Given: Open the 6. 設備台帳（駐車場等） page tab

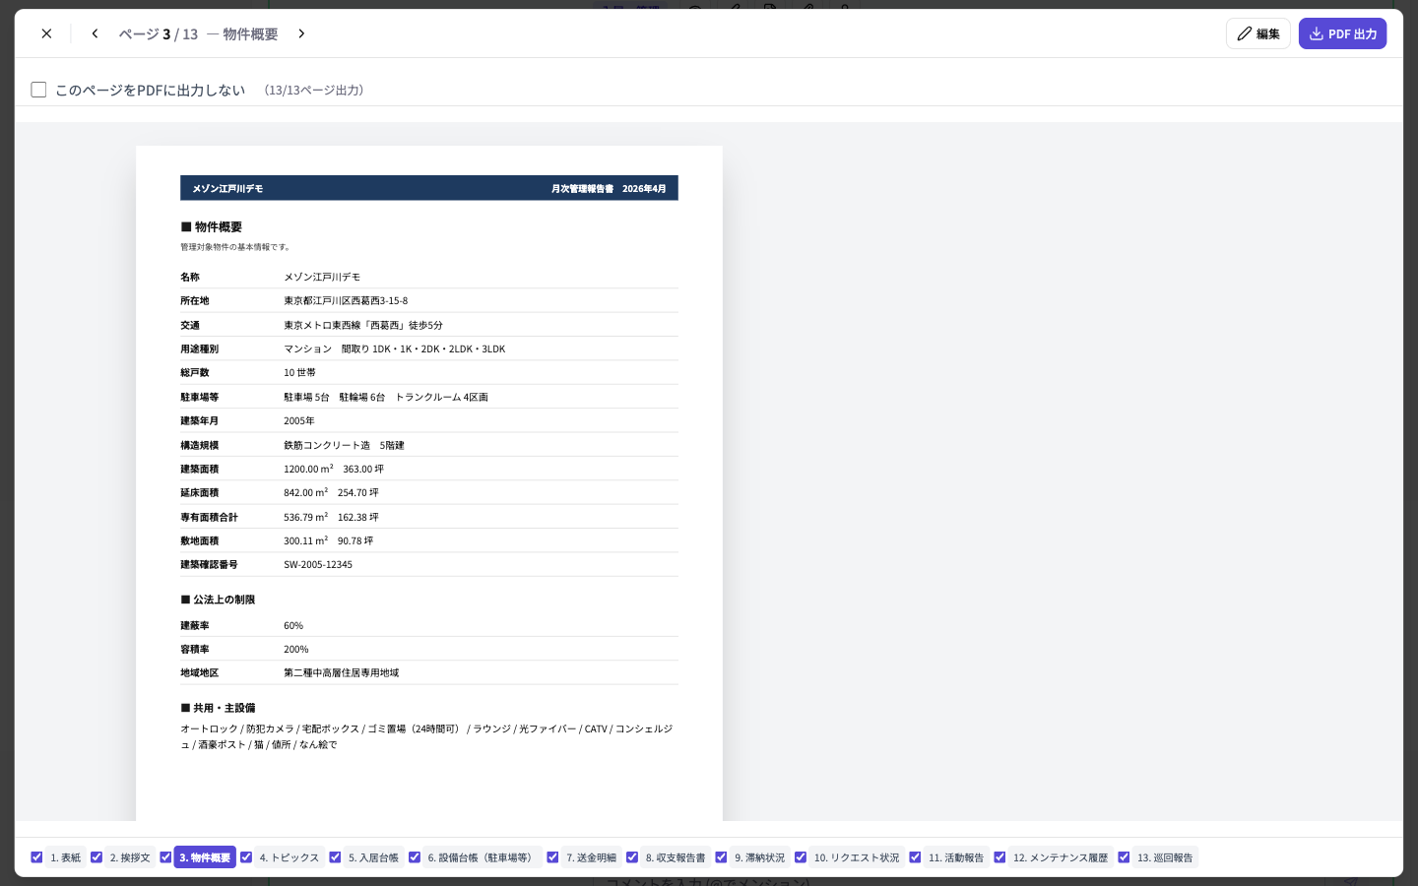Looking at the screenshot, I should point(482,857).
